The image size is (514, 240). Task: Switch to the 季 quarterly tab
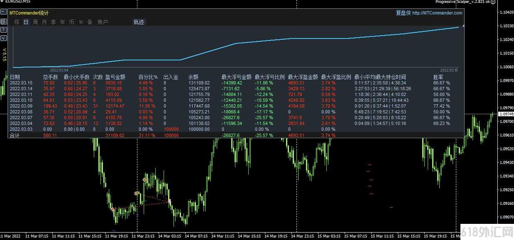coord(54,22)
